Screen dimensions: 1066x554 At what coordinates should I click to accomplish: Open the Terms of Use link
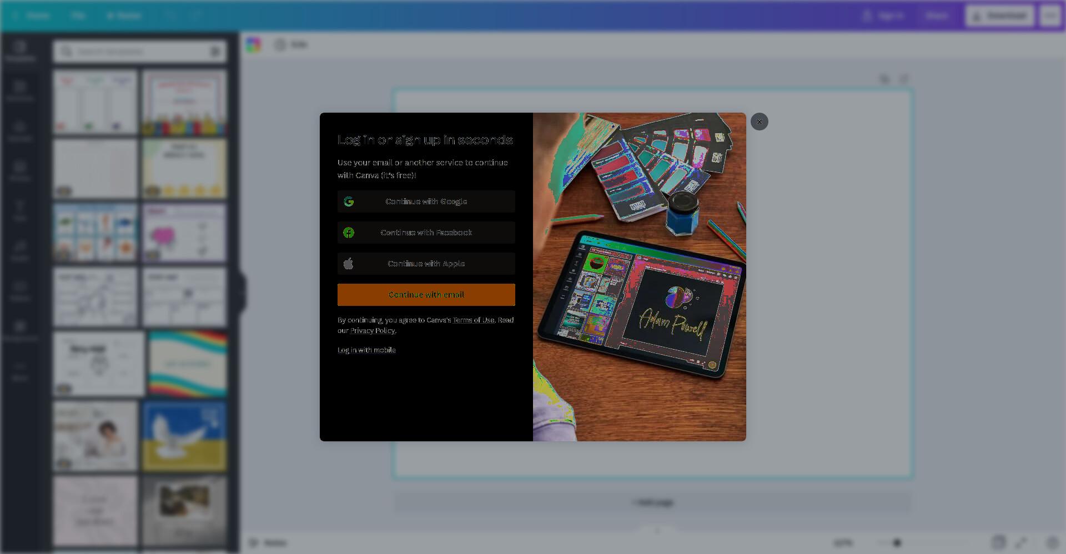(x=473, y=320)
